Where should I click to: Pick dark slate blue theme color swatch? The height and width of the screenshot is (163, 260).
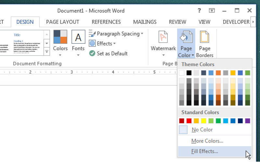tap(203, 73)
